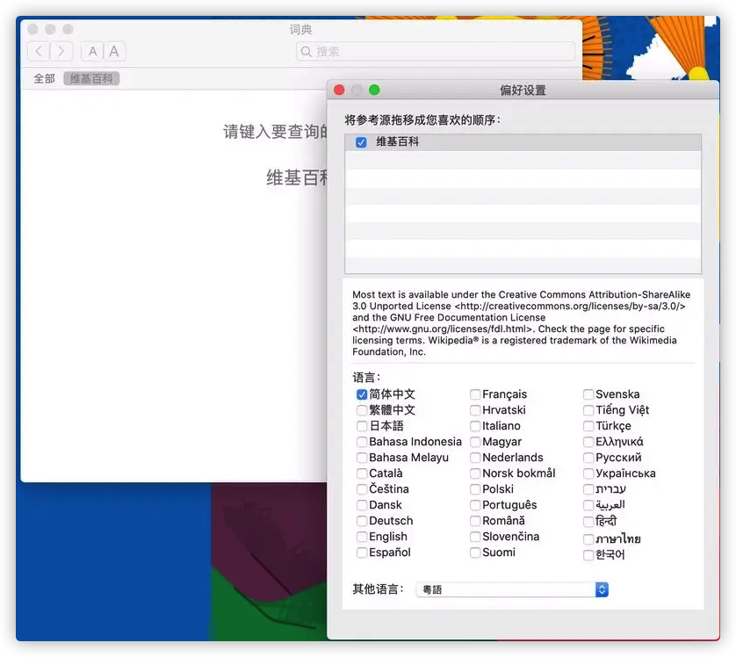Image resolution: width=736 pixels, height=657 pixels.
Task: Enable Deutsch language
Action: tap(362, 521)
